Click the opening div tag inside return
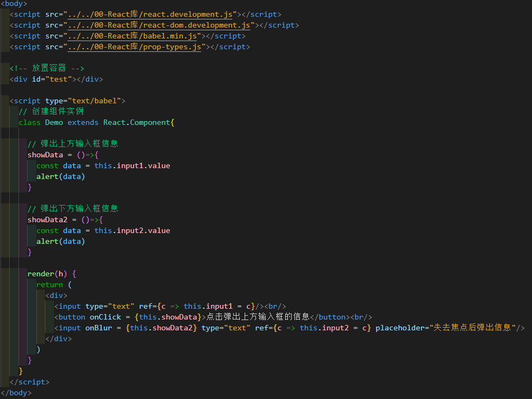Screen dimensions: 532x399 (x=56, y=296)
